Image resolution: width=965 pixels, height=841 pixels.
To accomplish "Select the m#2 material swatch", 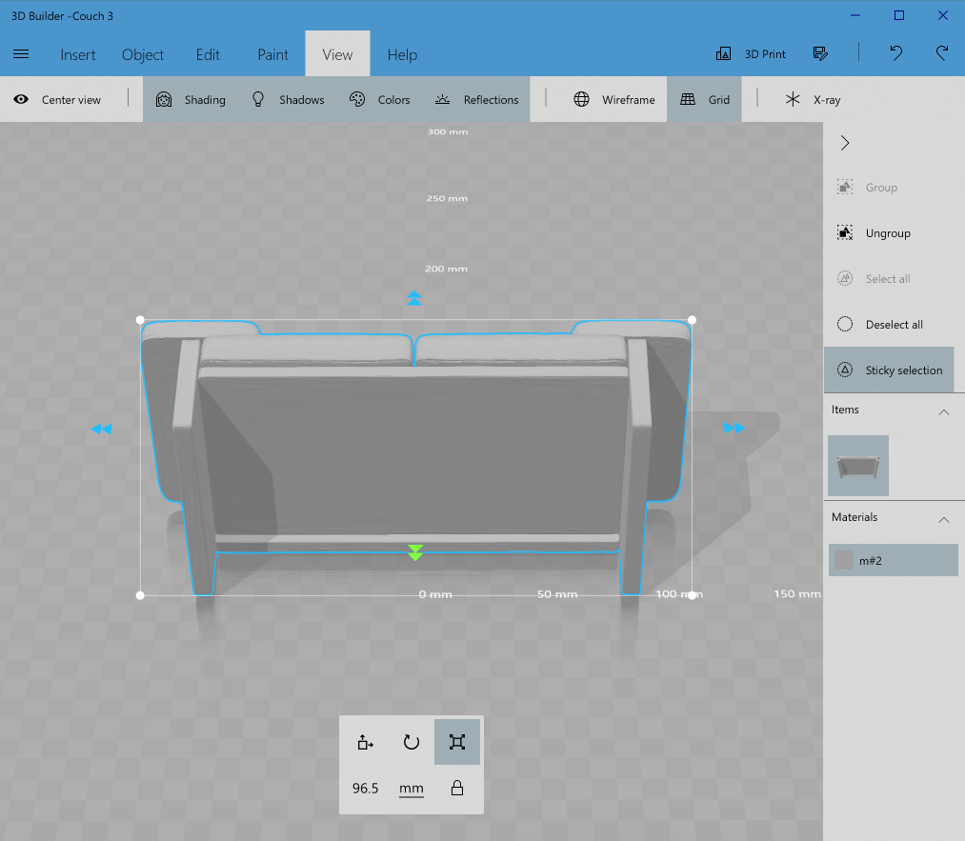I will (844, 560).
